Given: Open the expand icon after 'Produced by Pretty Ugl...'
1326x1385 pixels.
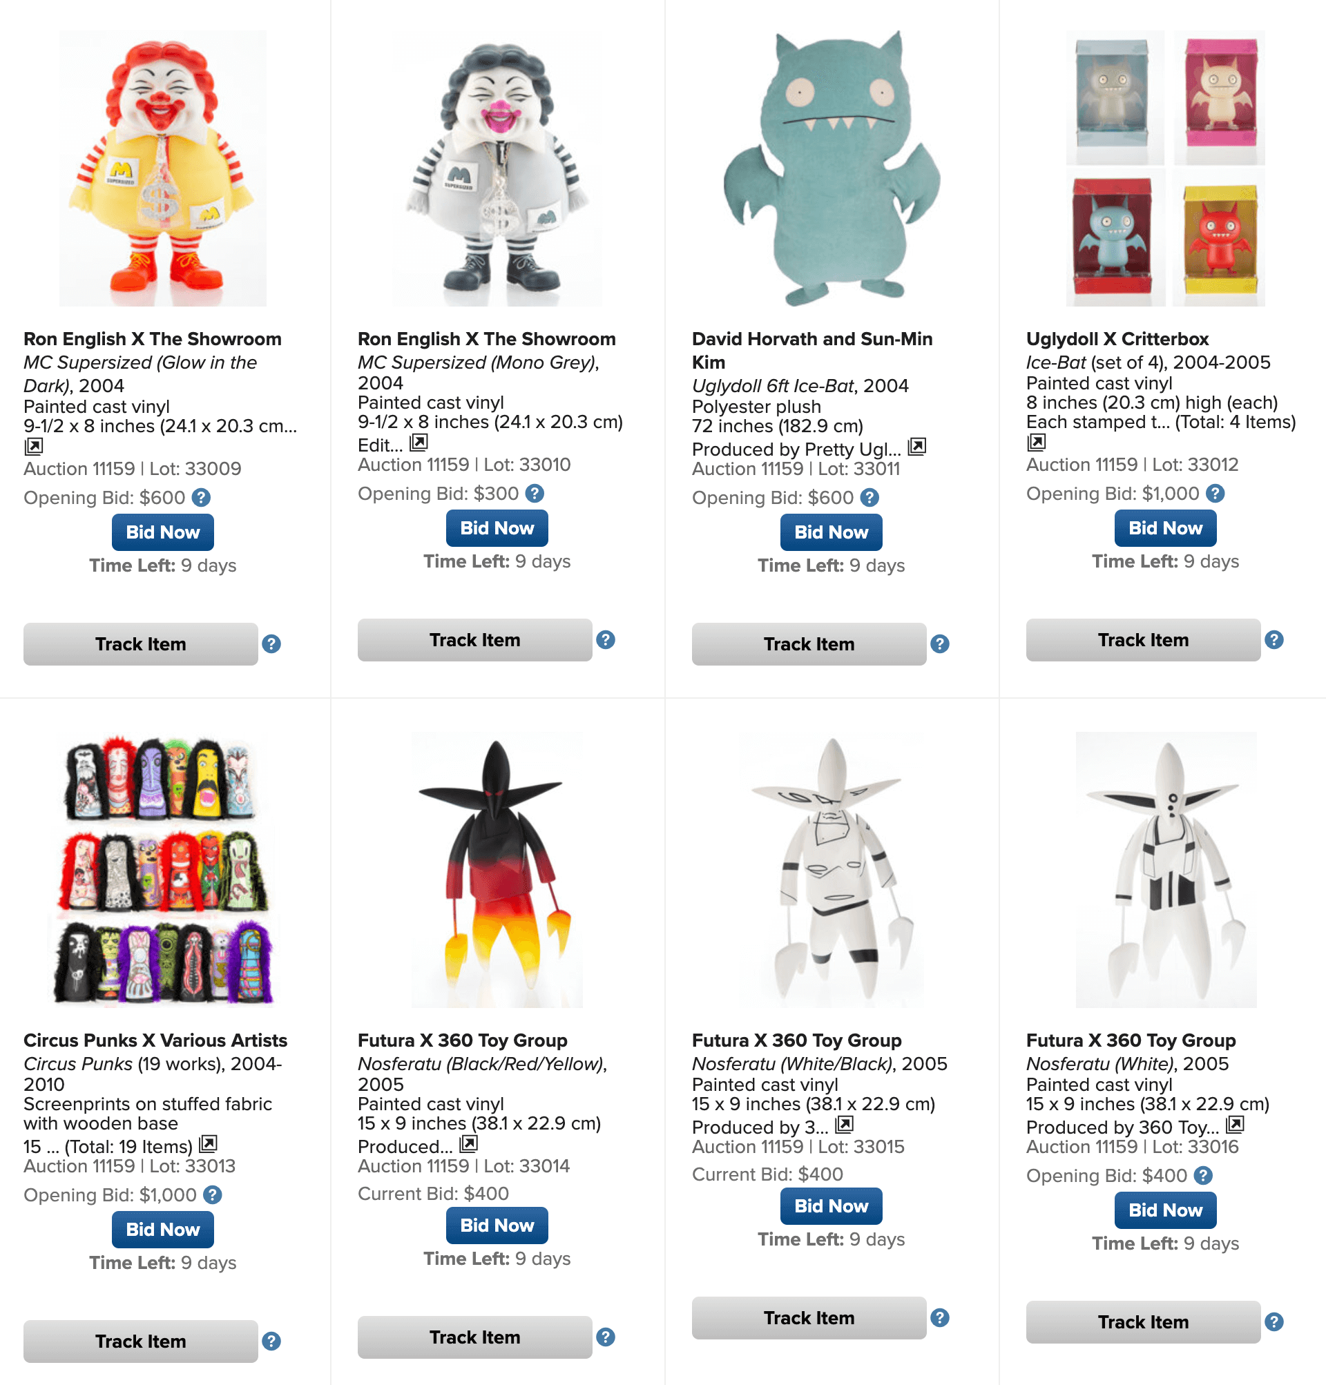Looking at the screenshot, I should coord(916,446).
